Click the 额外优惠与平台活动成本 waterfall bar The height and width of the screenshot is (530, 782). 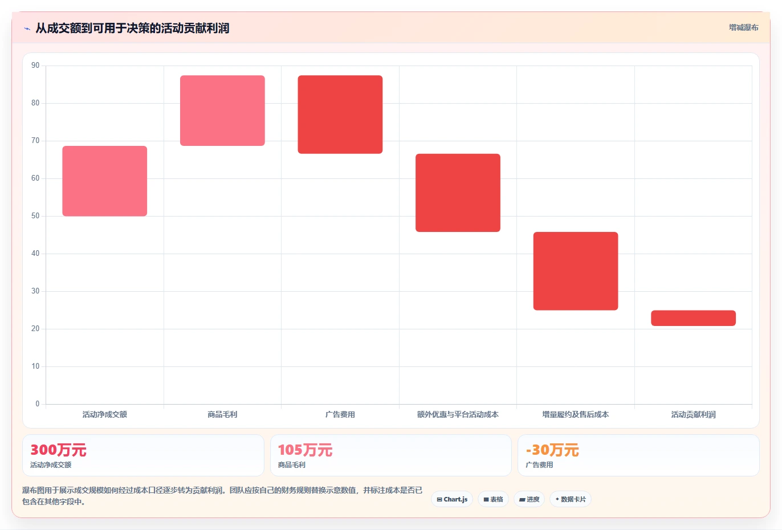point(458,193)
